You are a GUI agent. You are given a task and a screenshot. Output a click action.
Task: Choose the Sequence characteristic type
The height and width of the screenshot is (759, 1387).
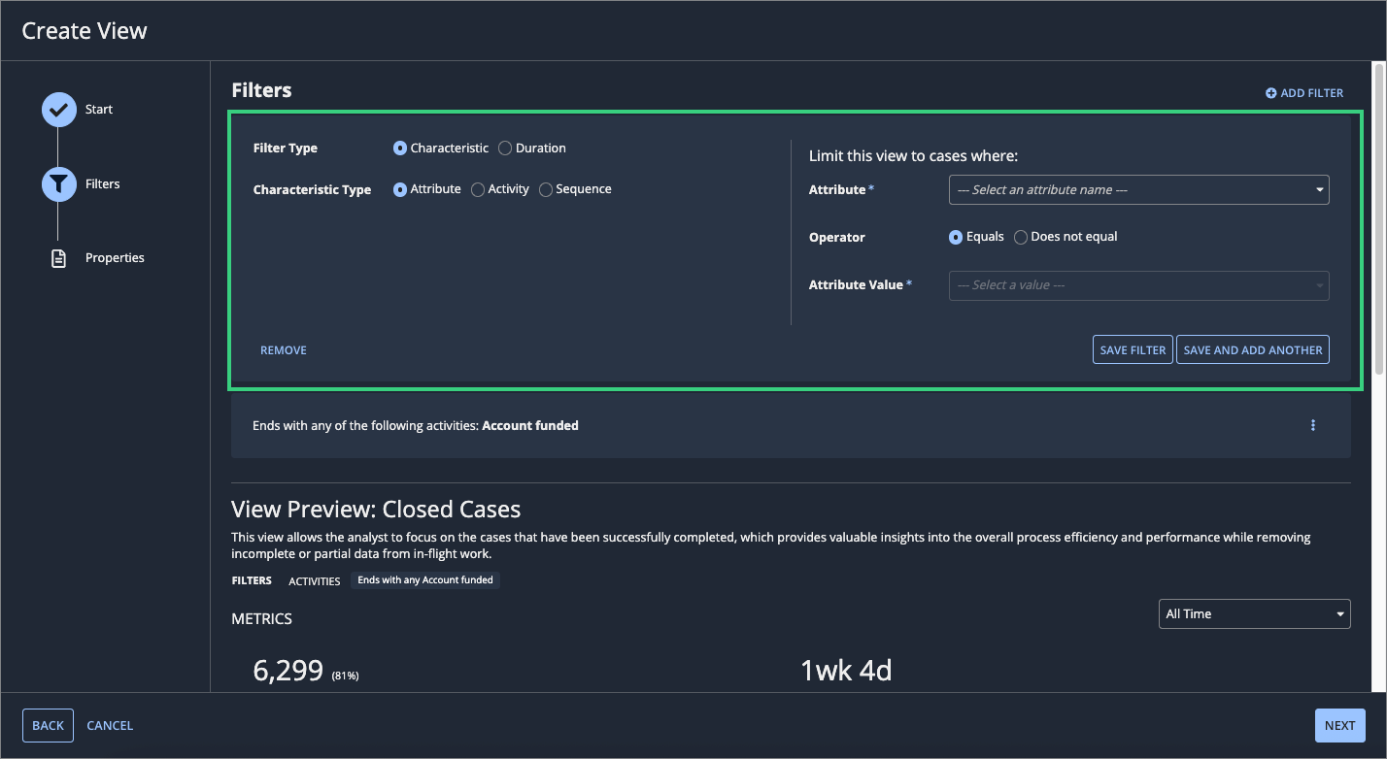point(546,190)
